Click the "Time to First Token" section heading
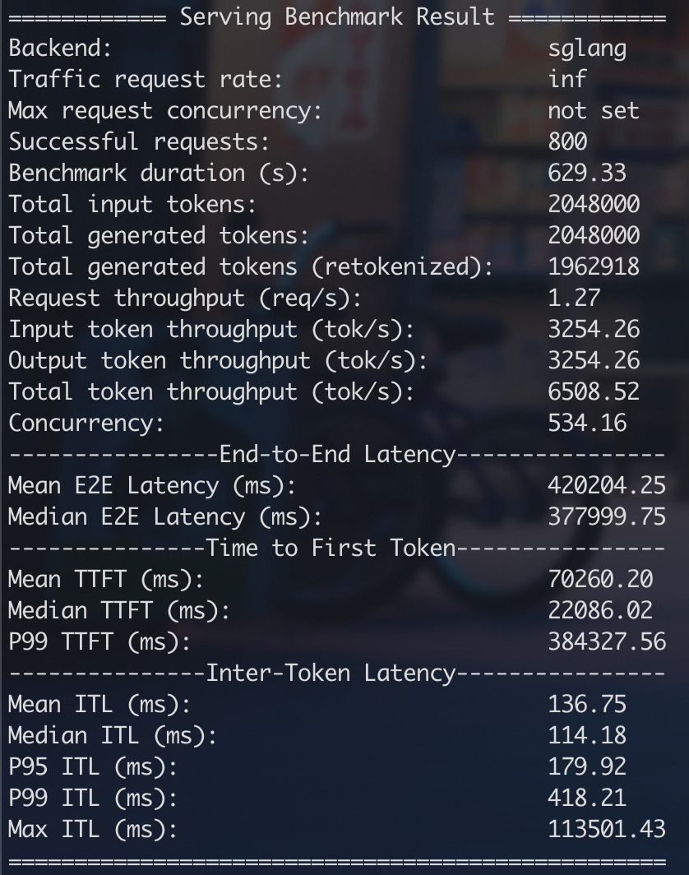 coord(331,548)
